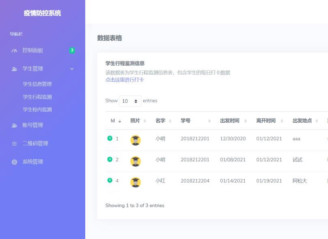Sort table by the 出发地点 column arrows
The width and height of the screenshot is (328, 239).
317,121
